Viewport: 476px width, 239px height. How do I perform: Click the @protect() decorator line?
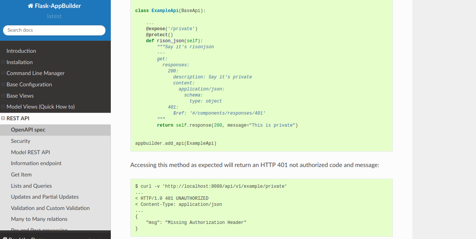(159, 35)
